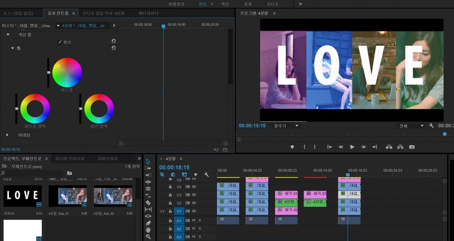Toggle visibility eye of track V3

pyautogui.click(x=194, y=195)
